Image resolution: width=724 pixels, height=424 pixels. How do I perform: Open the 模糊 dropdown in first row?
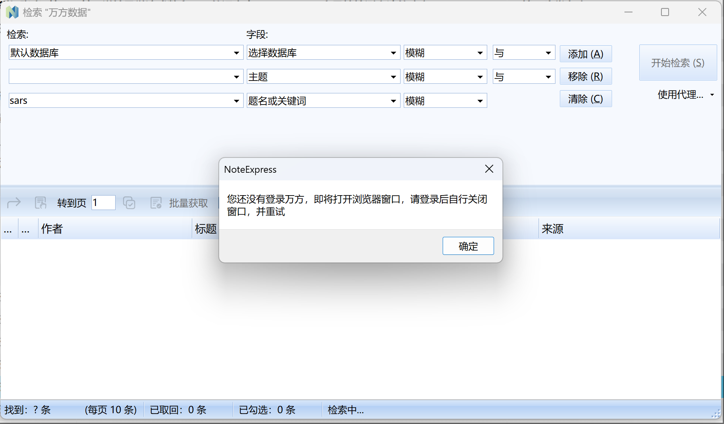click(x=480, y=53)
